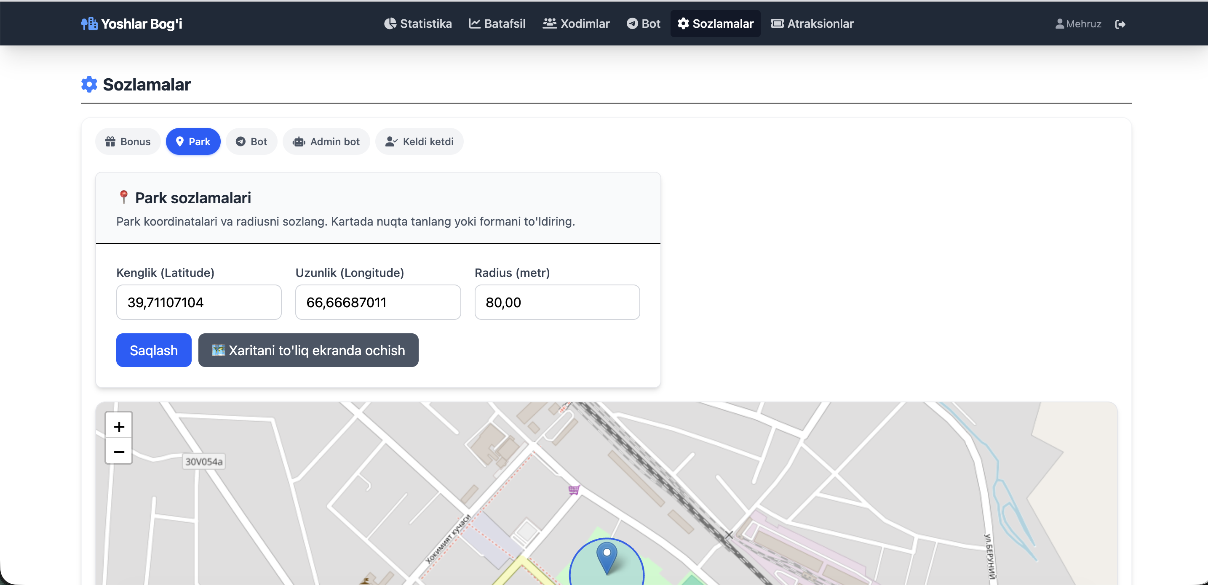Screen dimensions: 1208x585
Task: Edit the Radius metr field
Action: point(557,302)
